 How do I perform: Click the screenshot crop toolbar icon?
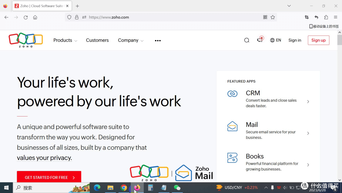coord(307,17)
